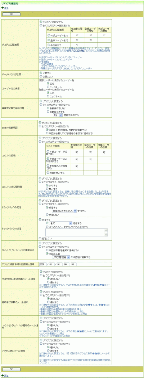
Task: Open the 1分 auto-save interval dropdown
Action: 58,115
